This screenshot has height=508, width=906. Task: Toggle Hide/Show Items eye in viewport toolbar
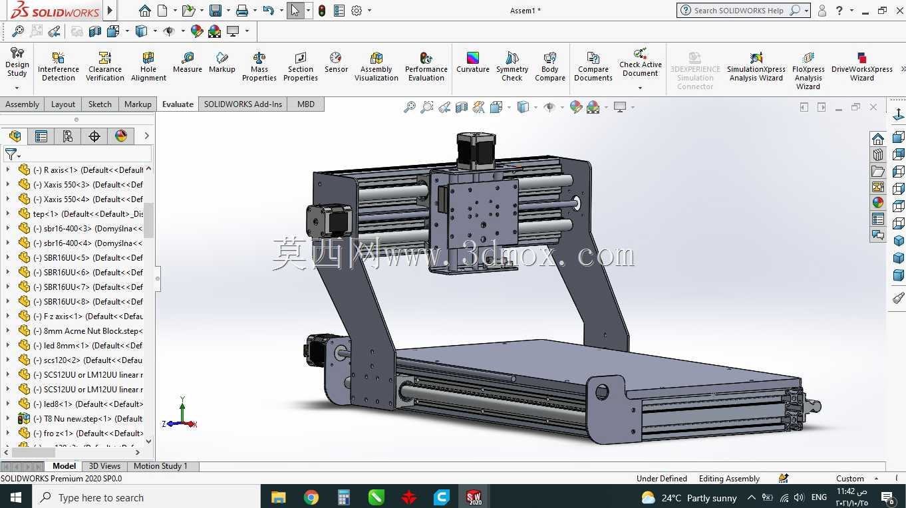click(x=549, y=107)
